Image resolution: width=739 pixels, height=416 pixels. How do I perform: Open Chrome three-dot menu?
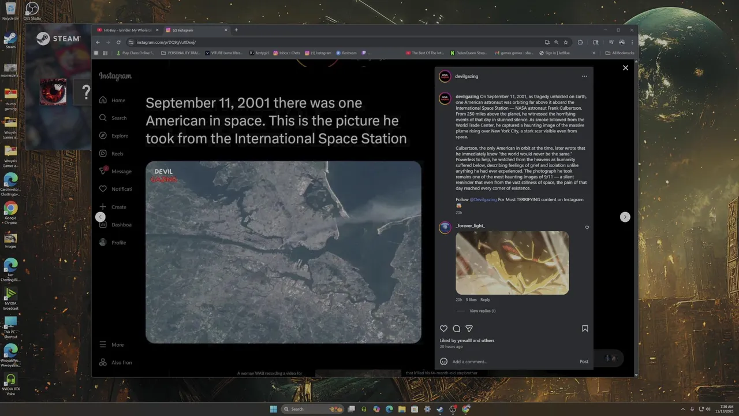pyautogui.click(x=633, y=42)
